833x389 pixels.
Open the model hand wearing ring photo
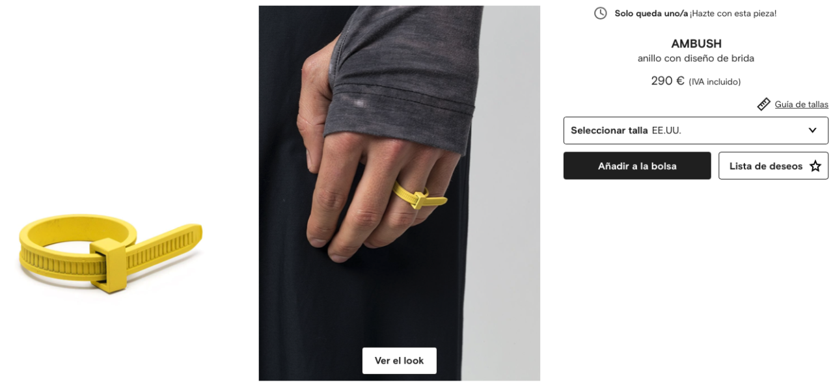click(x=399, y=193)
